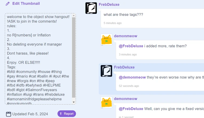Click the calendar icon next to Updated date
Viewport: 204px width, 118px height.
(8, 114)
